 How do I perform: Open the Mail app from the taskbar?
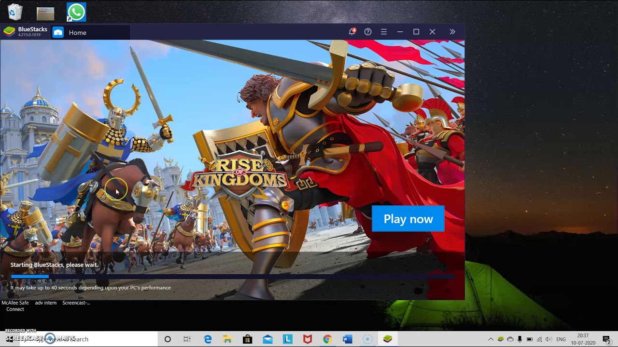(267, 339)
